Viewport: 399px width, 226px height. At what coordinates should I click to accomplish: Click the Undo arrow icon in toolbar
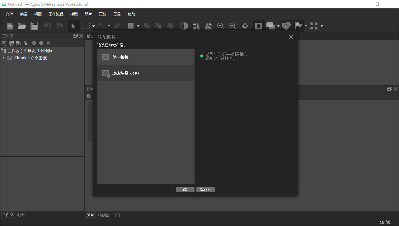47,26
